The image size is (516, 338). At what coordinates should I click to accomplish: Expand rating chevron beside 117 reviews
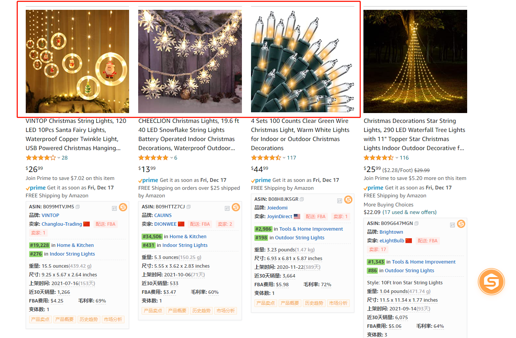(284, 158)
